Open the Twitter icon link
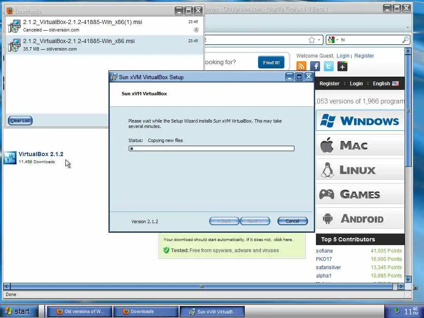This screenshot has width=424, height=318. pyautogui.click(x=328, y=66)
